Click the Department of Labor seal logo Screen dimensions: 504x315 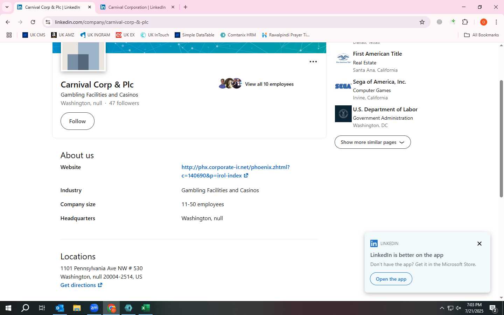(x=343, y=114)
